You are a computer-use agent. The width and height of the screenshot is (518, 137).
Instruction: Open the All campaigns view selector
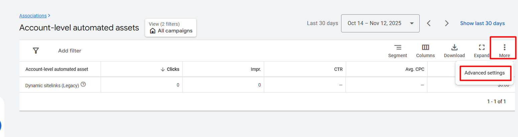(171, 28)
